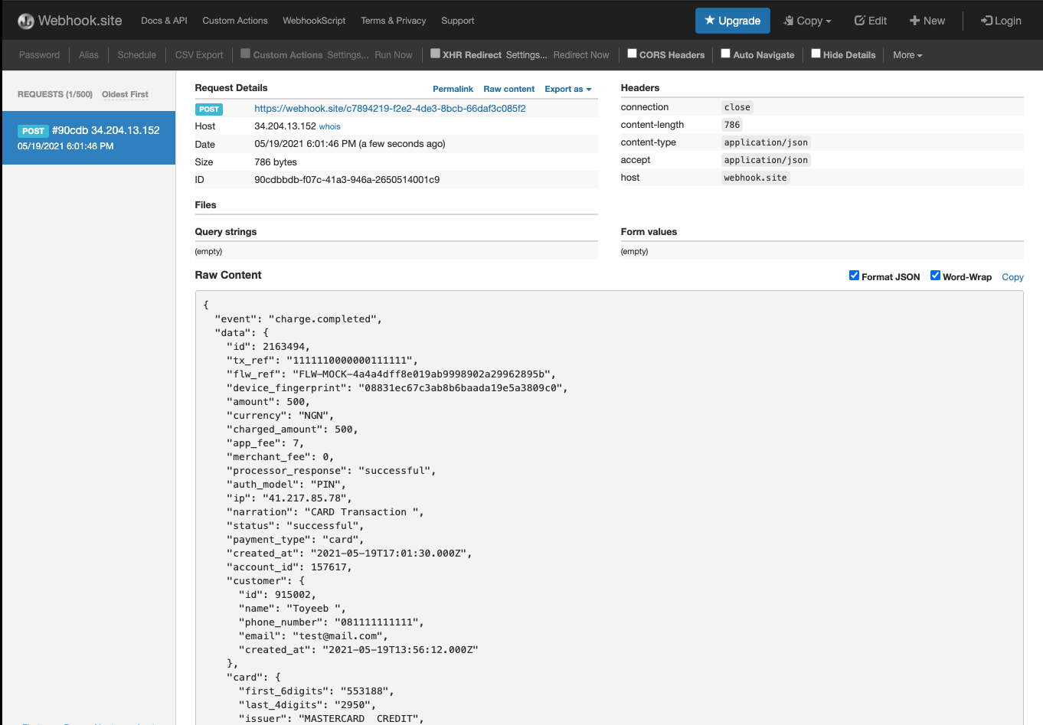Go to Custom Actions in top navigation
Screen dimensions: 1043x725
235,21
